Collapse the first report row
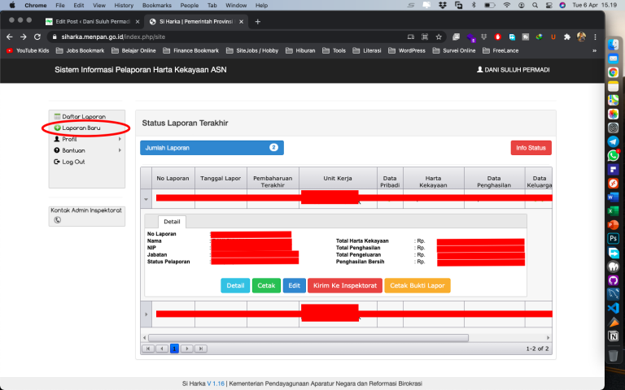 (146, 197)
